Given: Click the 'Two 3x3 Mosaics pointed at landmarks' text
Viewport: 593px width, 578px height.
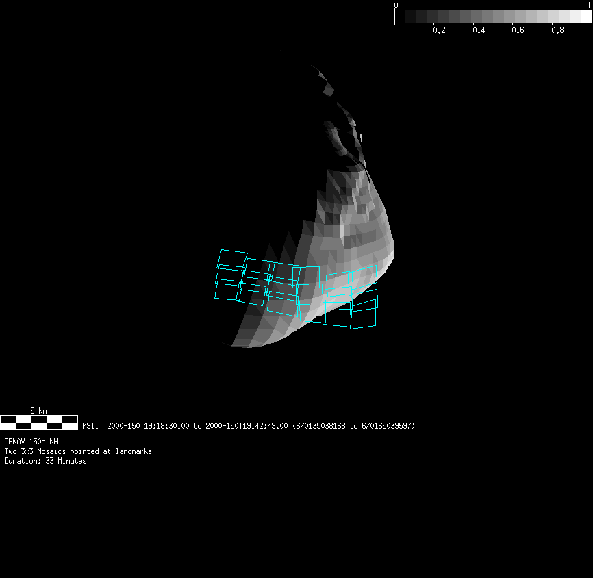Looking at the screenshot, I should point(78,451).
